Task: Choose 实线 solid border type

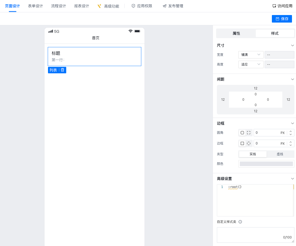Action: [253, 154]
